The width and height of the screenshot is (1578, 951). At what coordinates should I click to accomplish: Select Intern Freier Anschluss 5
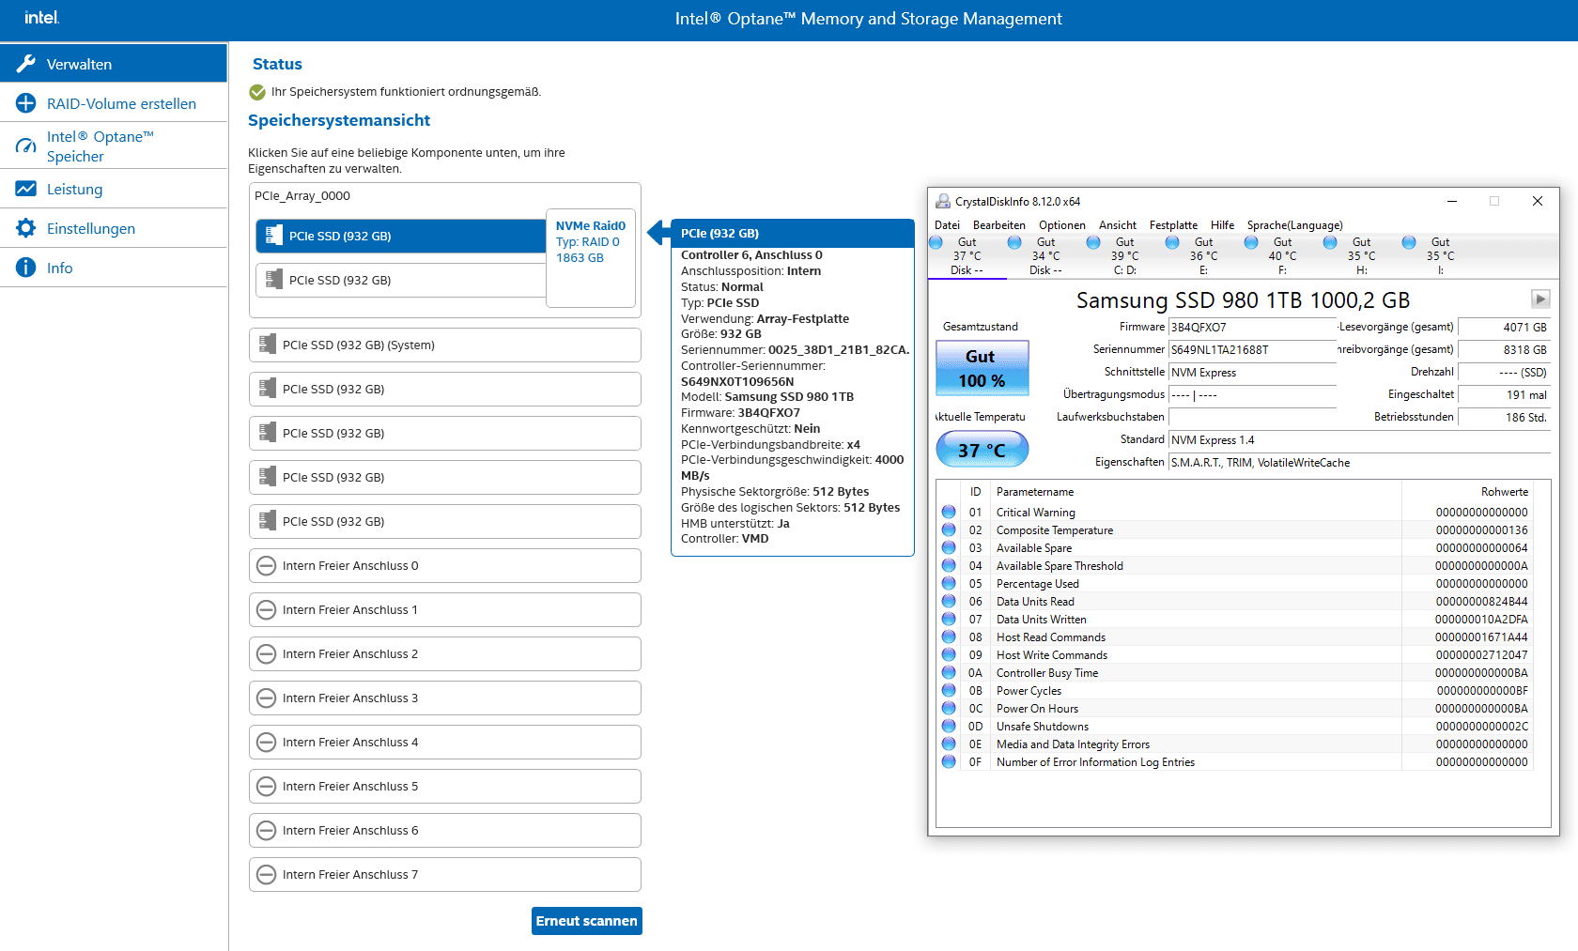445,787
